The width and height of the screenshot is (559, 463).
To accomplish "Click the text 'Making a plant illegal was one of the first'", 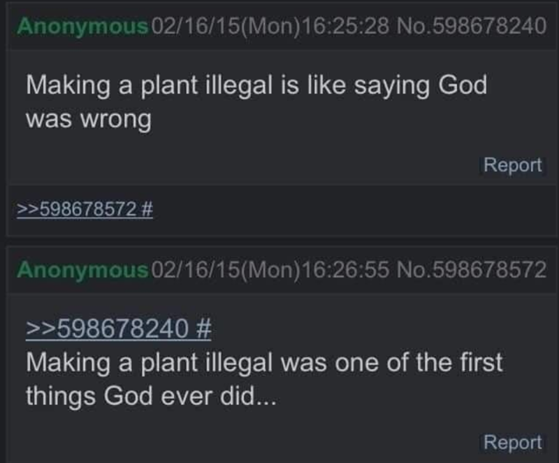I will coord(264,362).
